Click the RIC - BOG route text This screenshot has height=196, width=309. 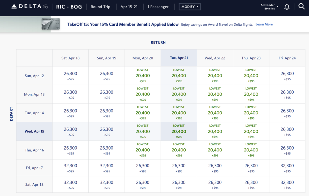69,7
